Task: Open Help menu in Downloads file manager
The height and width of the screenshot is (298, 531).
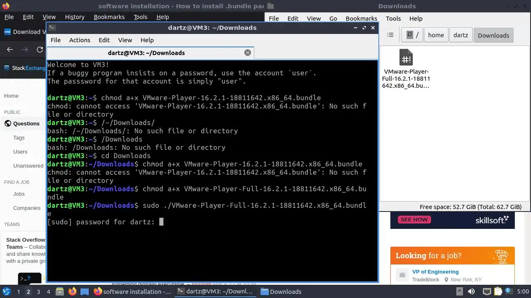Action: 416,19
